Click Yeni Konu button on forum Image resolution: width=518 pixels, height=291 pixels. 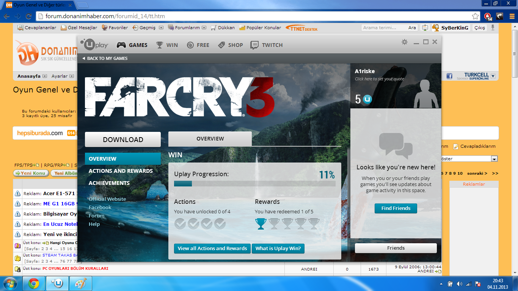tap(31, 173)
